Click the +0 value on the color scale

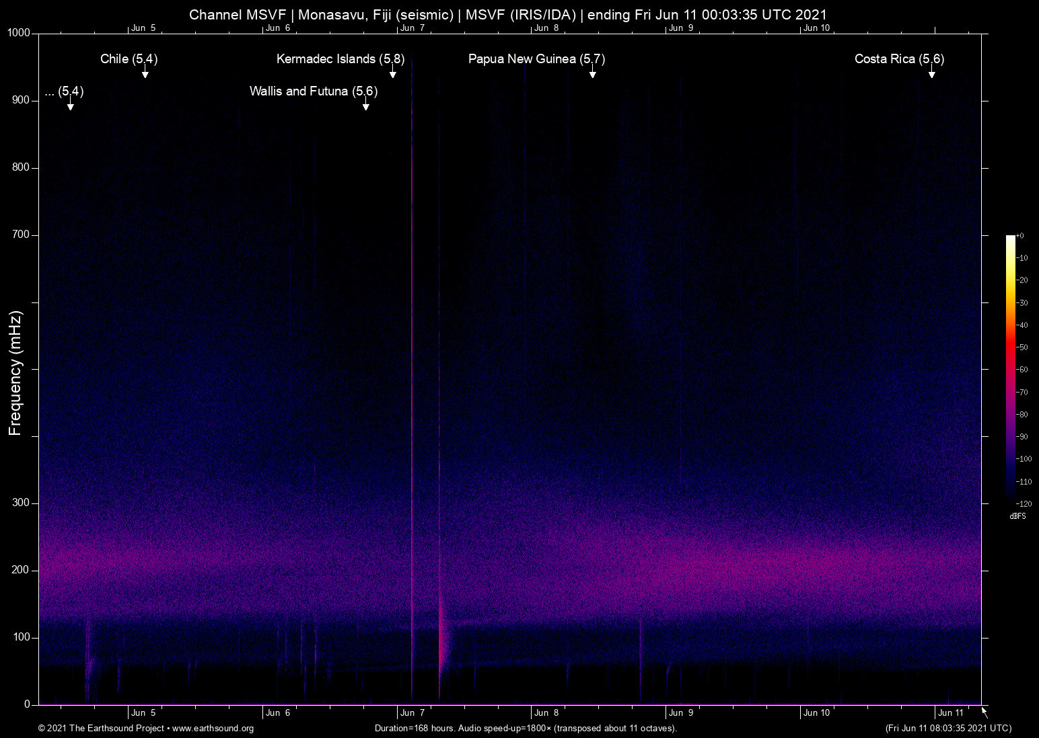pos(1020,236)
